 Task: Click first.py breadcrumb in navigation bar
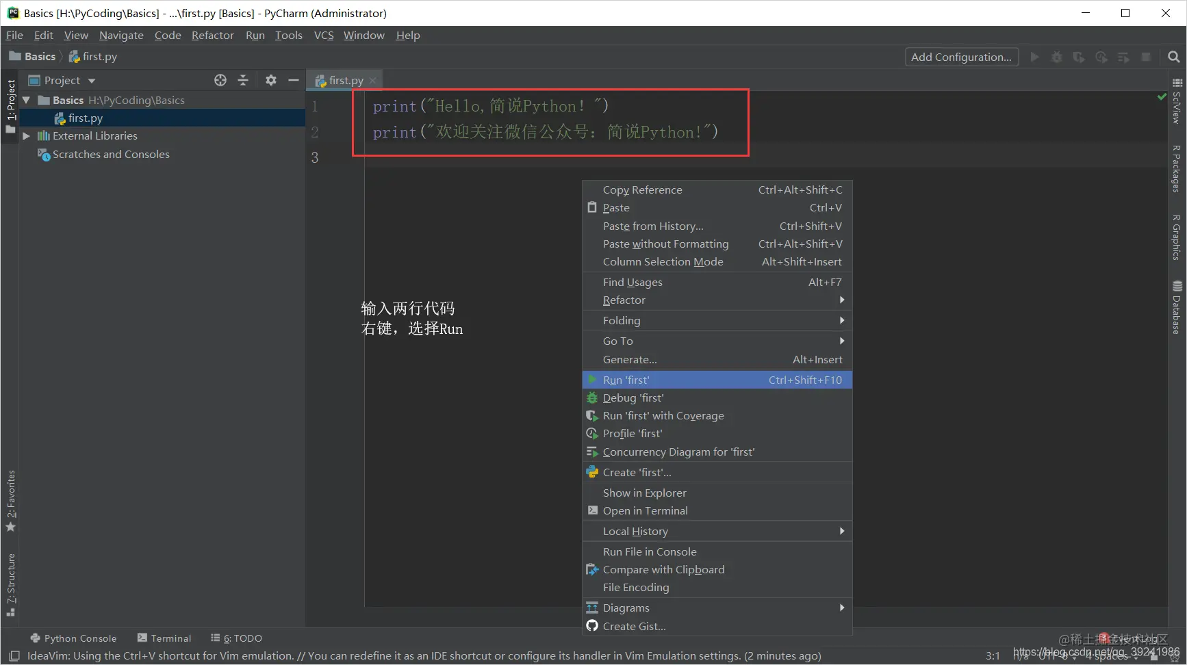[93, 57]
